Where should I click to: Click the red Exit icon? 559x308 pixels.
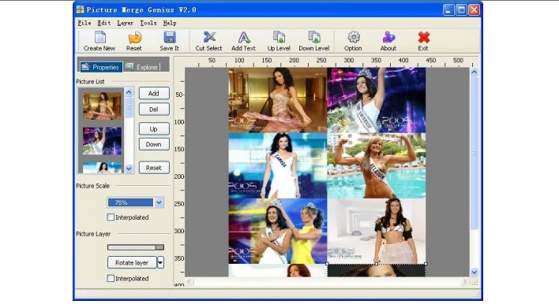click(423, 37)
